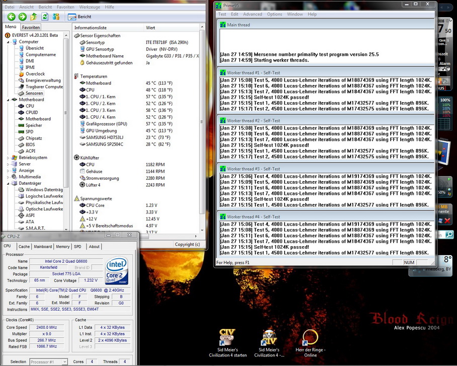Open the Processor #1 selection dropdown in CPU-Z
This screenshot has width=457, height=366.
[x=49, y=362]
